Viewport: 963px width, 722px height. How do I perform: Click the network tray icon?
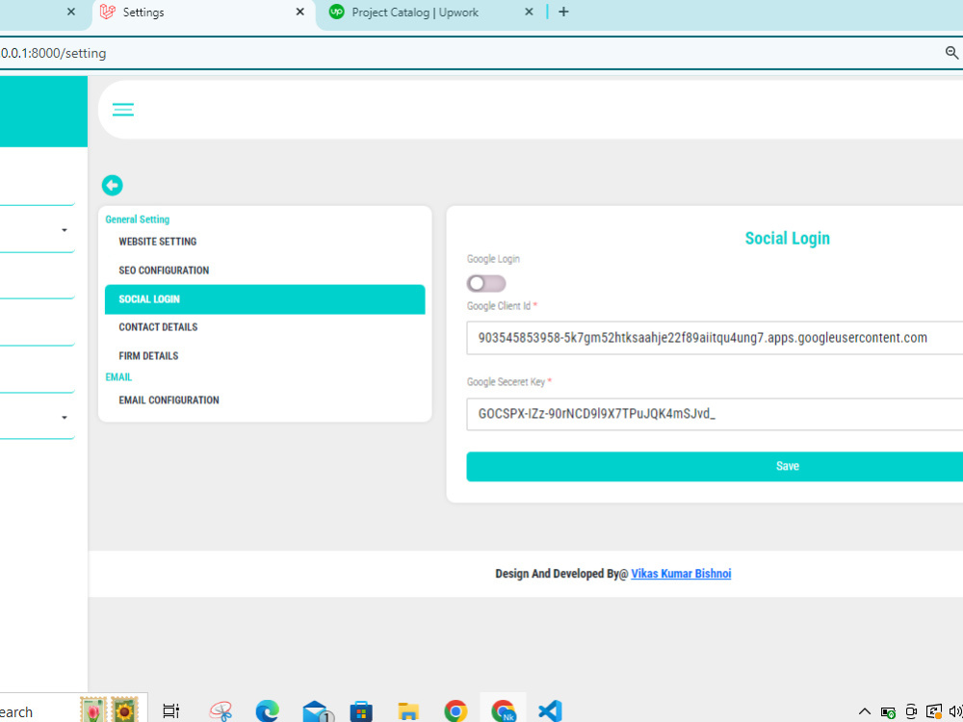tap(933, 711)
